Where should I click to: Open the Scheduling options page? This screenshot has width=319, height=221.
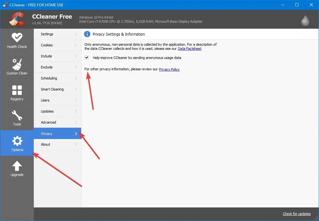pyautogui.click(x=57, y=78)
